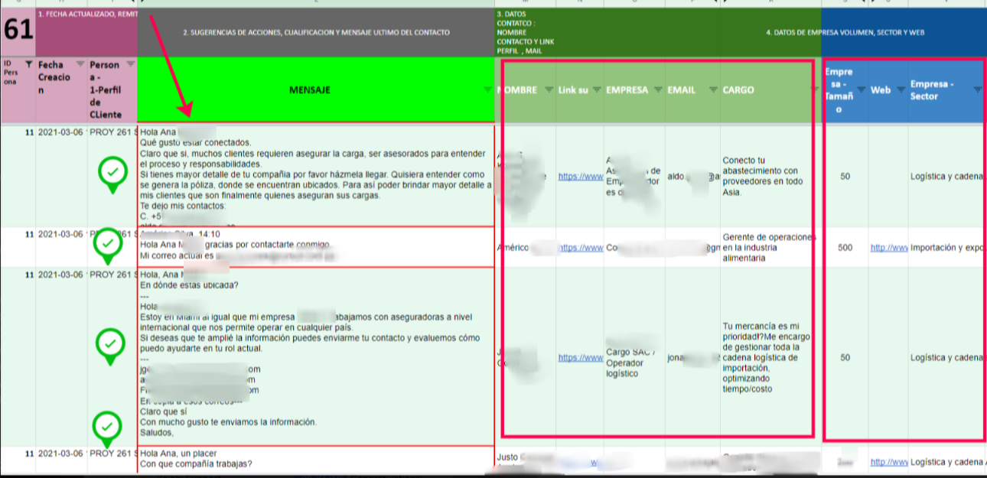987x478 pixels.
Task: Open the CARGO column filter
Action: coord(814,89)
